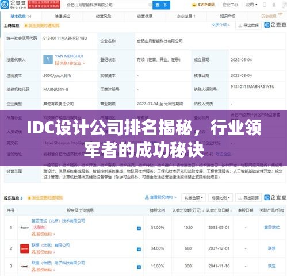Expand plus icon in 联想（北京） shareholder row
Image resolution: width=287 pixels, height=276 pixels.
139,249
